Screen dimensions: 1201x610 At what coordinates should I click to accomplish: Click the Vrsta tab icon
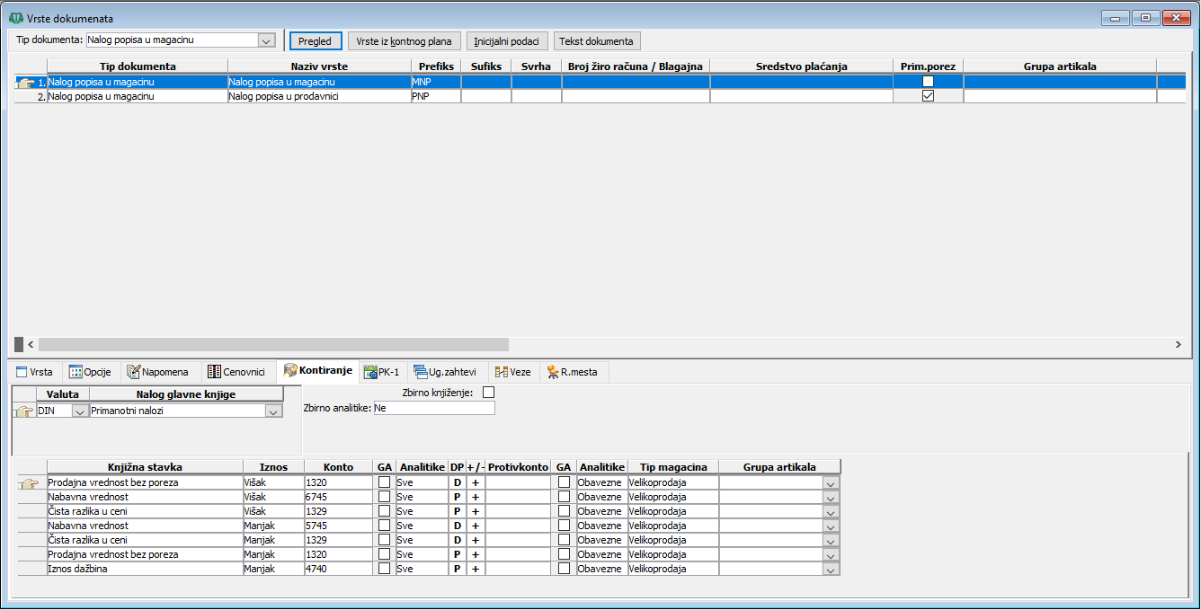(x=22, y=372)
